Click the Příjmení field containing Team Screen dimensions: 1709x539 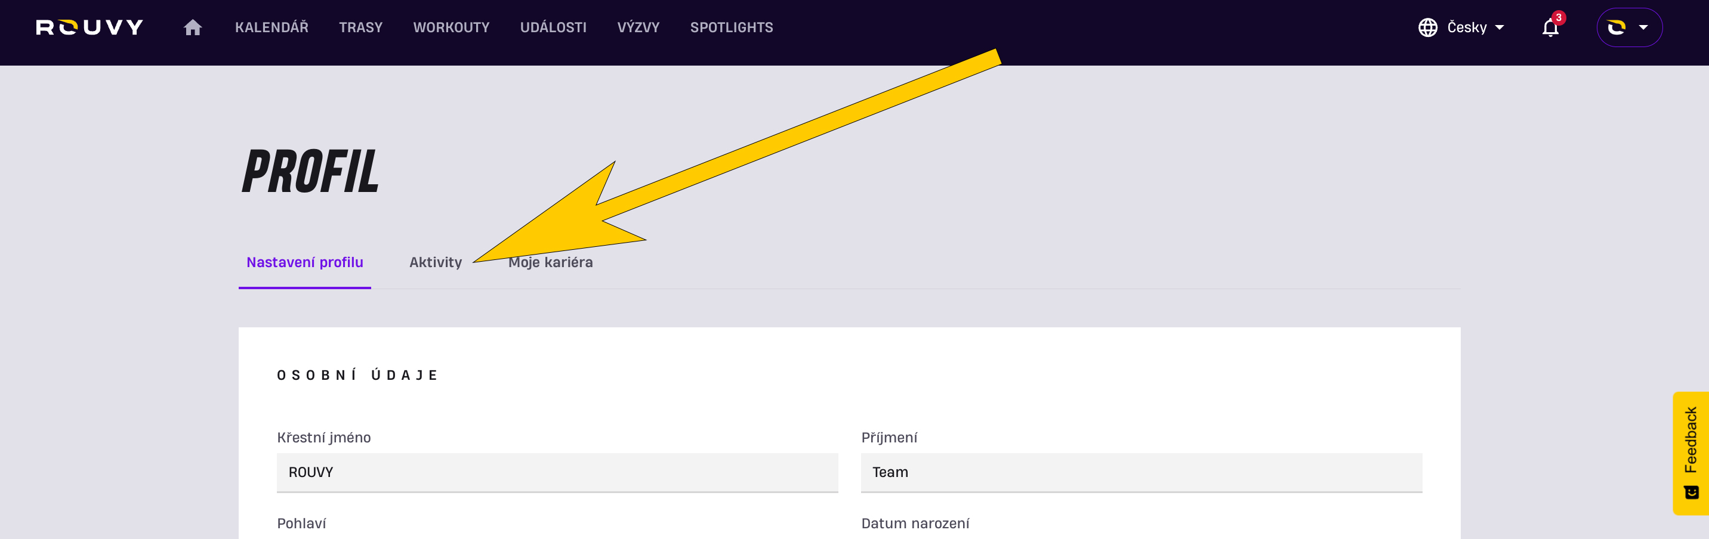pyautogui.click(x=1141, y=472)
